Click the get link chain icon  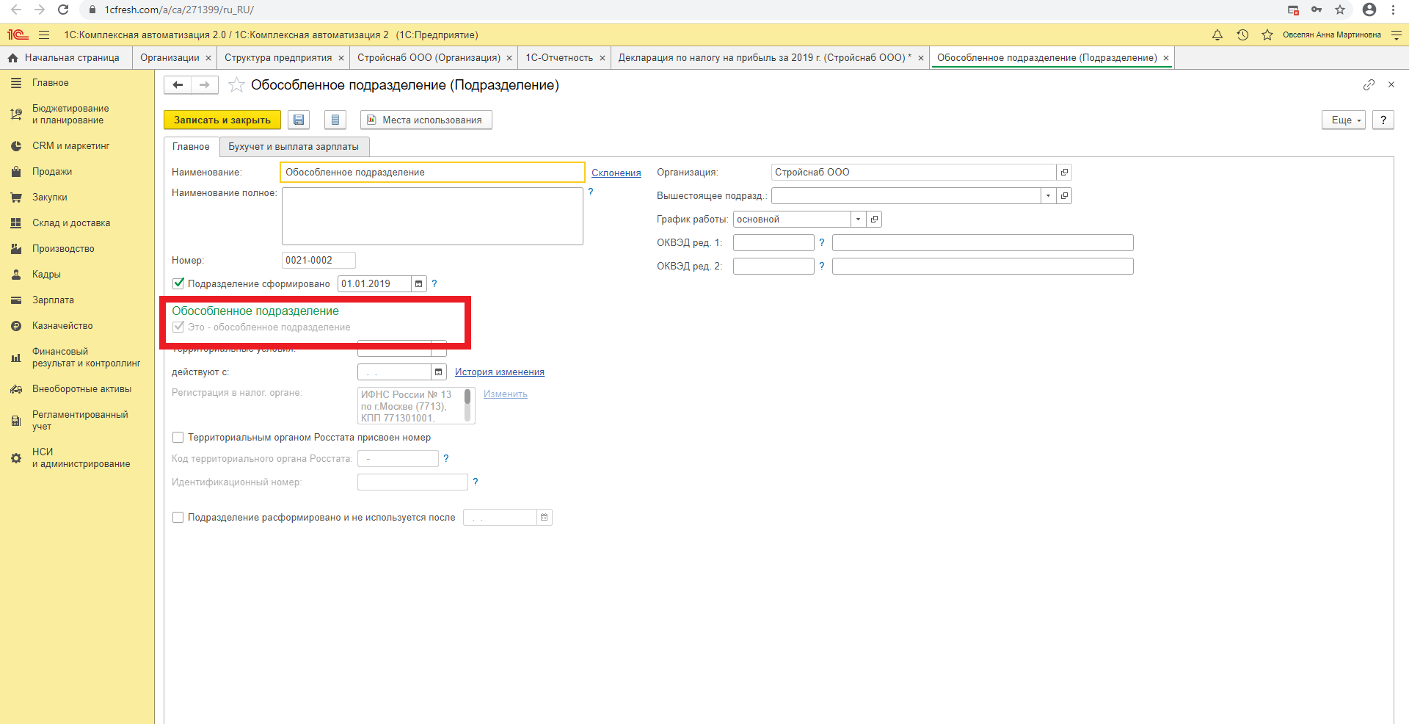1369,85
